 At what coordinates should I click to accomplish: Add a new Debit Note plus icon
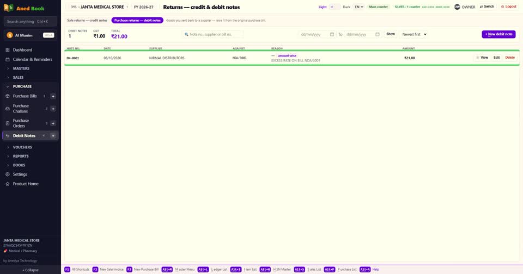[x=53, y=136]
